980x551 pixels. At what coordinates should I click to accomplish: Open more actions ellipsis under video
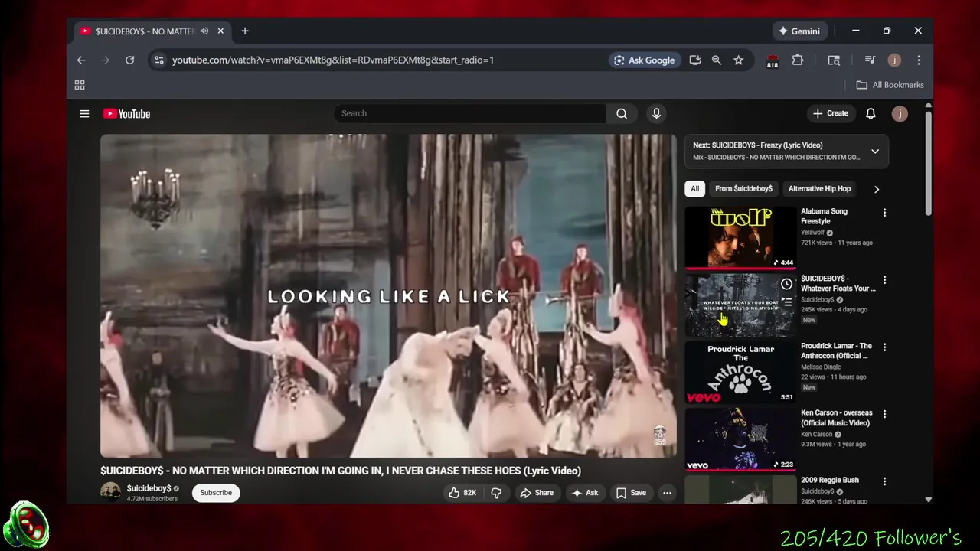tap(668, 493)
